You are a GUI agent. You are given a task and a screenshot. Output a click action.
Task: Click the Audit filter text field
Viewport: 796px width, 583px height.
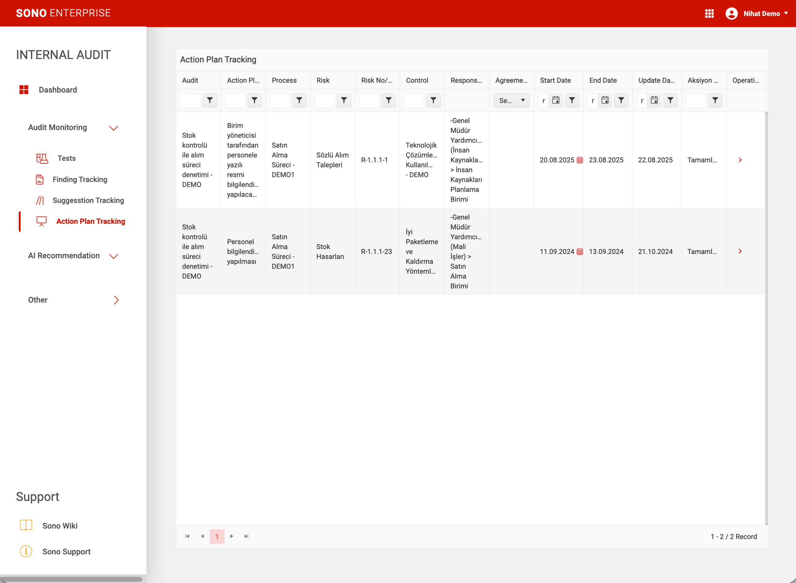pyautogui.click(x=190, y=100)
